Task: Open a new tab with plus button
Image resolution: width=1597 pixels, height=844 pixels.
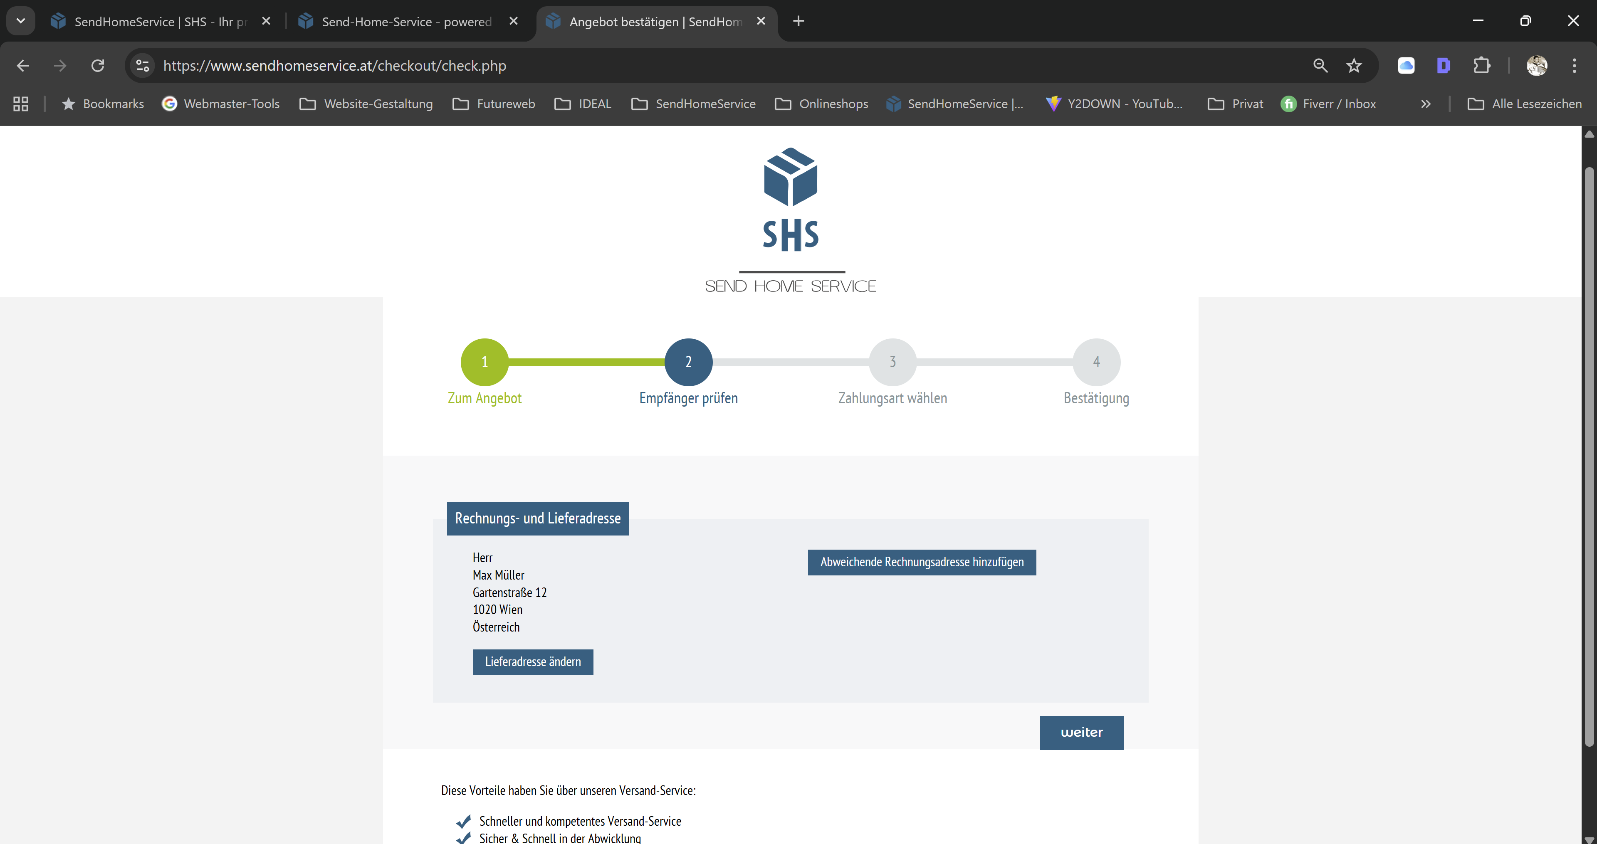Action: [x=798, y=21]
